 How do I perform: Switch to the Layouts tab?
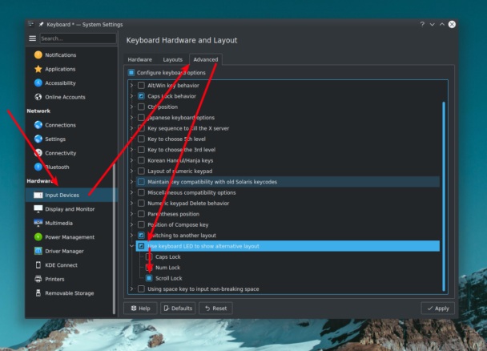(x=173, y=59)
